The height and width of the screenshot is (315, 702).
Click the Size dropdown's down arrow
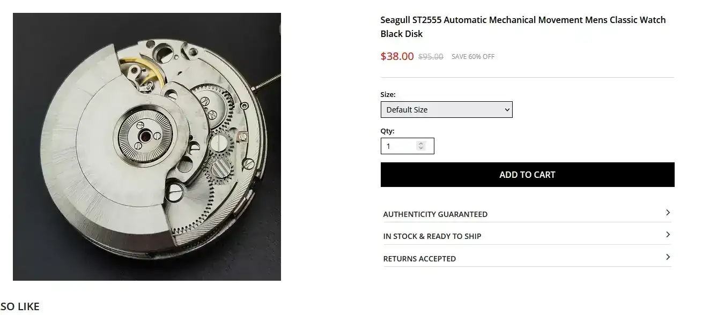pos(507,110)
